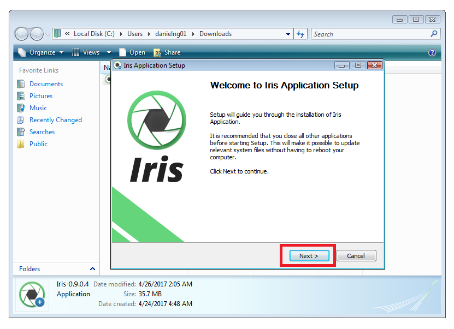
Task: Expand the address bar history dropdown
Action: tap(288, 34)
